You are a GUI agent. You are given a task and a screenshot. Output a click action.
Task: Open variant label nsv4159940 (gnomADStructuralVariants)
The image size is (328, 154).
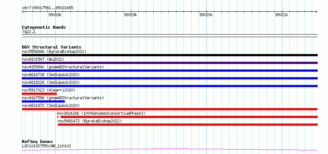click(63, 67)
